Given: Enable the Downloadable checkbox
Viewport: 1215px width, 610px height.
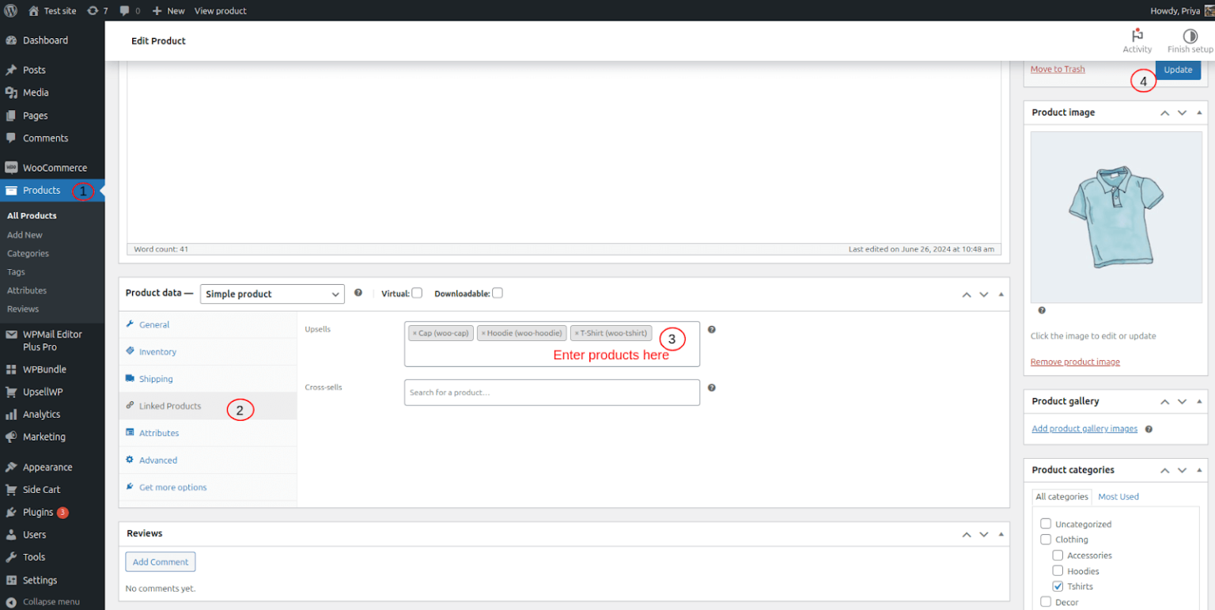Looking at the screenshot, I should (x=498, y=293).
